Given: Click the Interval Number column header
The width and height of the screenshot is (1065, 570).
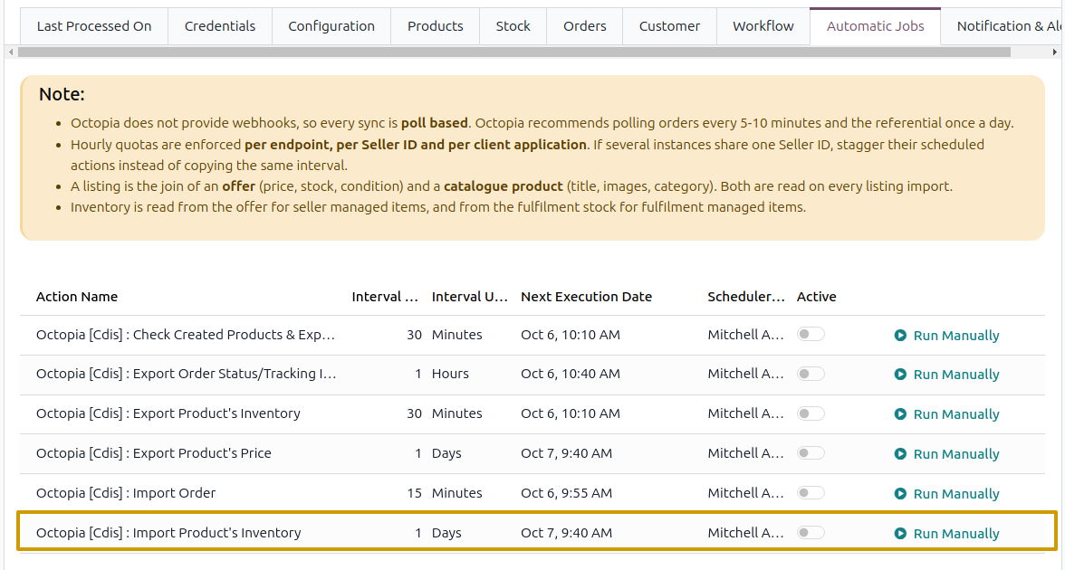Looking at the screenshot, I should point(384,297).
